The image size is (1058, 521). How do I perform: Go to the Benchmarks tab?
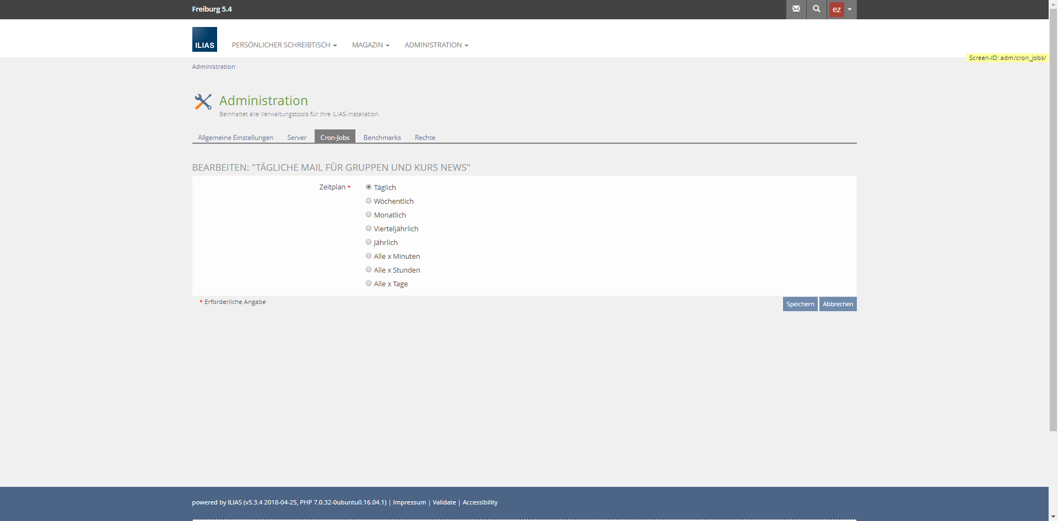coord(382,137)
